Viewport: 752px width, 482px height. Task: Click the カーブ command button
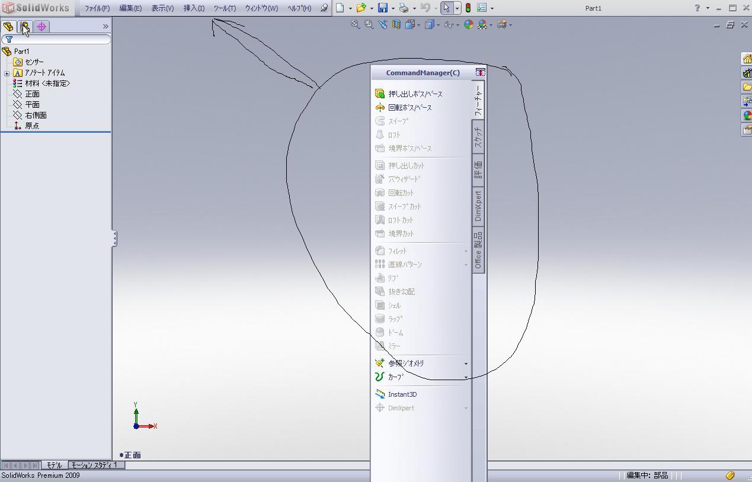pyautogui.click(x=389, y=377)
